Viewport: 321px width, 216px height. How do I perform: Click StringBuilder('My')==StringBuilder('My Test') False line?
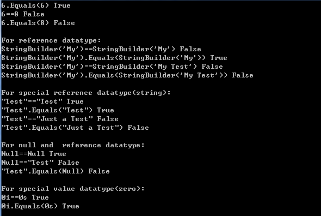coord(112,67)
